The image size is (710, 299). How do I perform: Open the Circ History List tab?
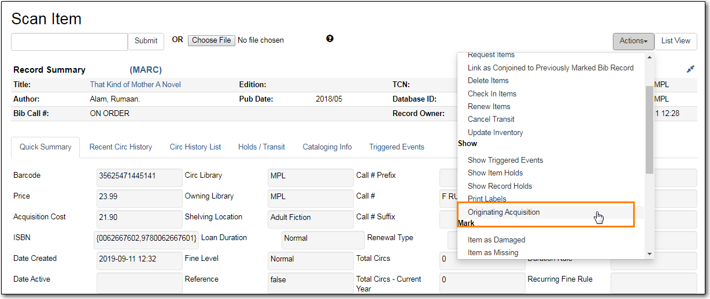pos(195,147)
